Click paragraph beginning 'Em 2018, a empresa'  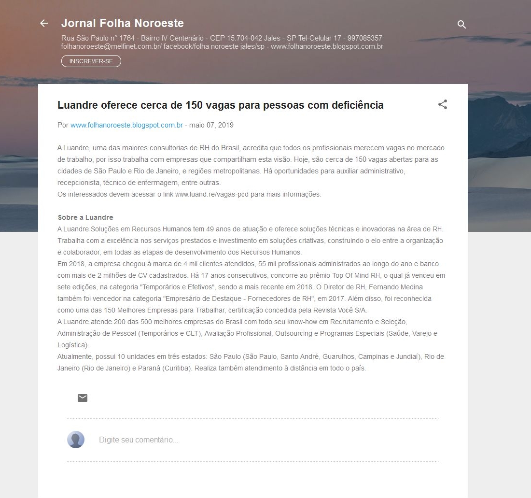(x=252, y=287)
